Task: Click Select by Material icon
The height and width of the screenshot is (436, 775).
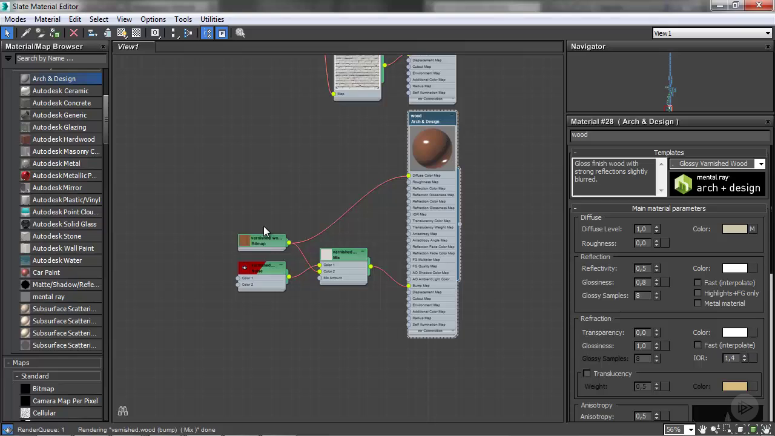Action: (x=240, y=33)
